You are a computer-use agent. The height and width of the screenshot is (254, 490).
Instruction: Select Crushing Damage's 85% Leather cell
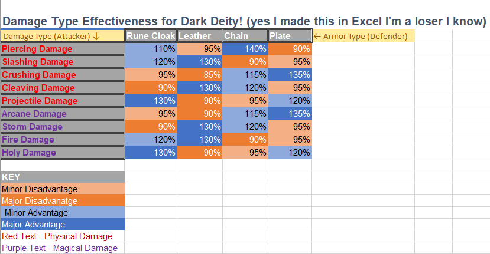click(x=199, y=75)
